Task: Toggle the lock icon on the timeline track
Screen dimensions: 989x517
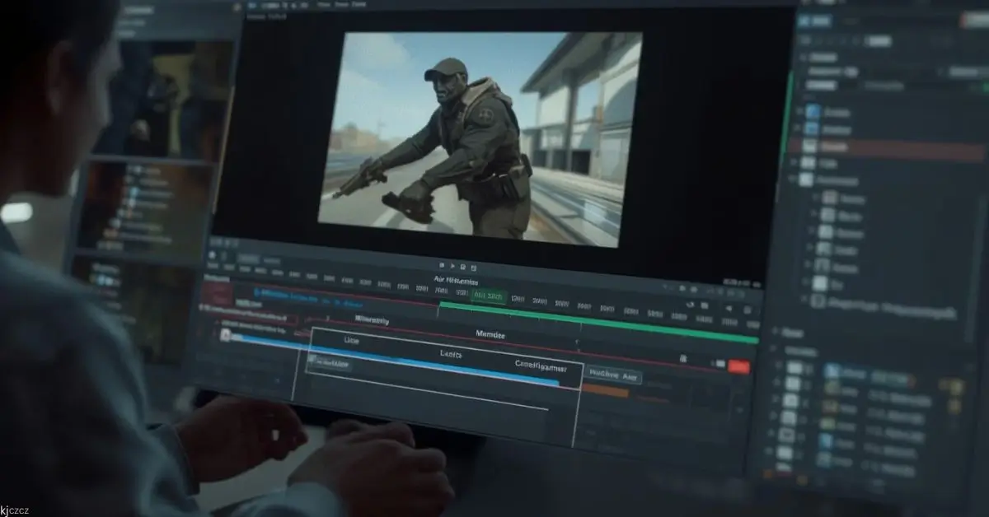Action: pos(683,359)
